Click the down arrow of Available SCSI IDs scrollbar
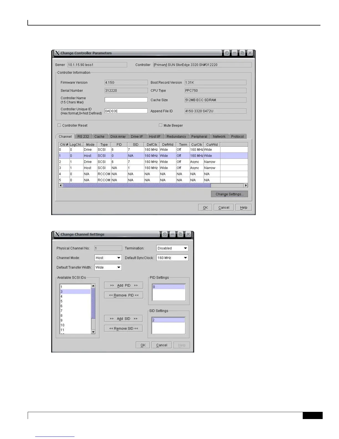Viewport: 339px width, 439px height. tap(93, 332)
